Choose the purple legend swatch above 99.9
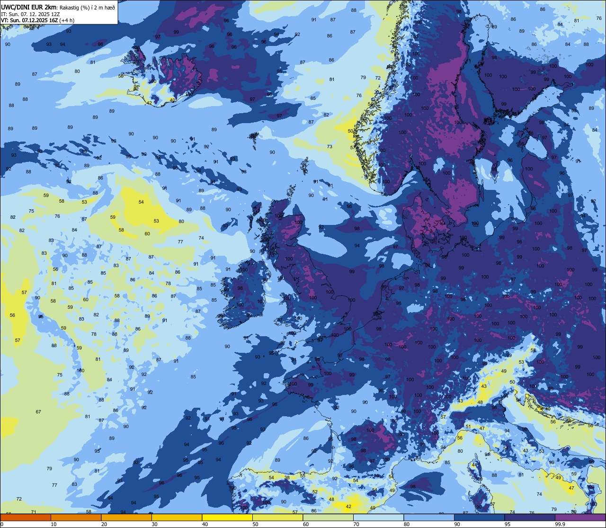Image resolution: width=606 pixels, height=528 pixels. tap(580, 517)
